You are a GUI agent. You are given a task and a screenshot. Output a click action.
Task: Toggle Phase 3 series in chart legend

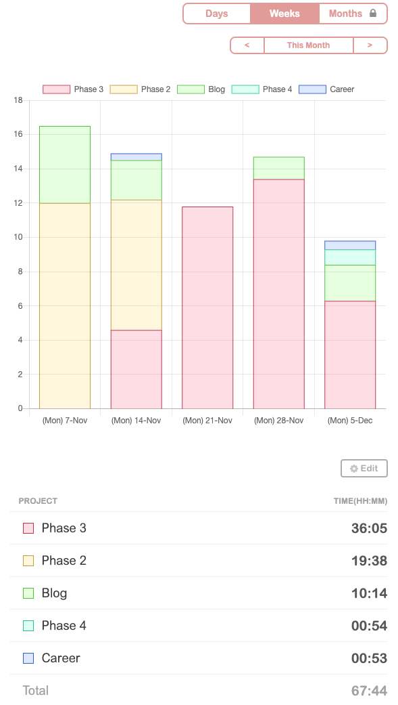tap(73, 89)
